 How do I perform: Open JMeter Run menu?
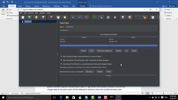36,13
